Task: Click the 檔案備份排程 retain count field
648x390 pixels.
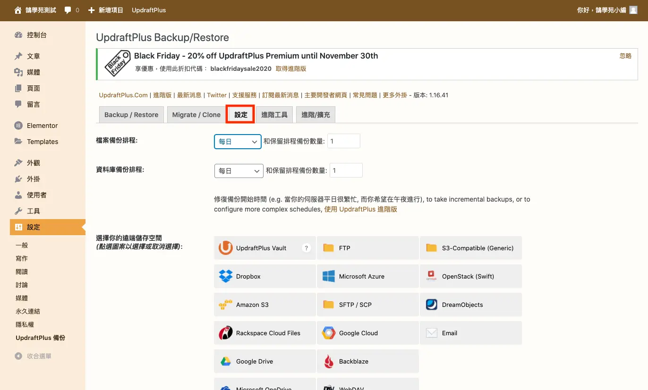Action: [344, 141]
